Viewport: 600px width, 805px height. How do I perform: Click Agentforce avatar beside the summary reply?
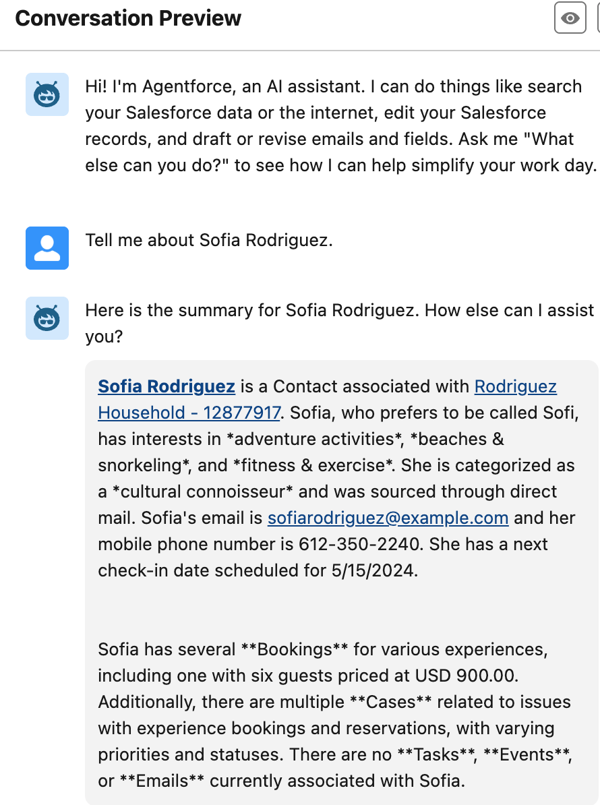point(47,318)
